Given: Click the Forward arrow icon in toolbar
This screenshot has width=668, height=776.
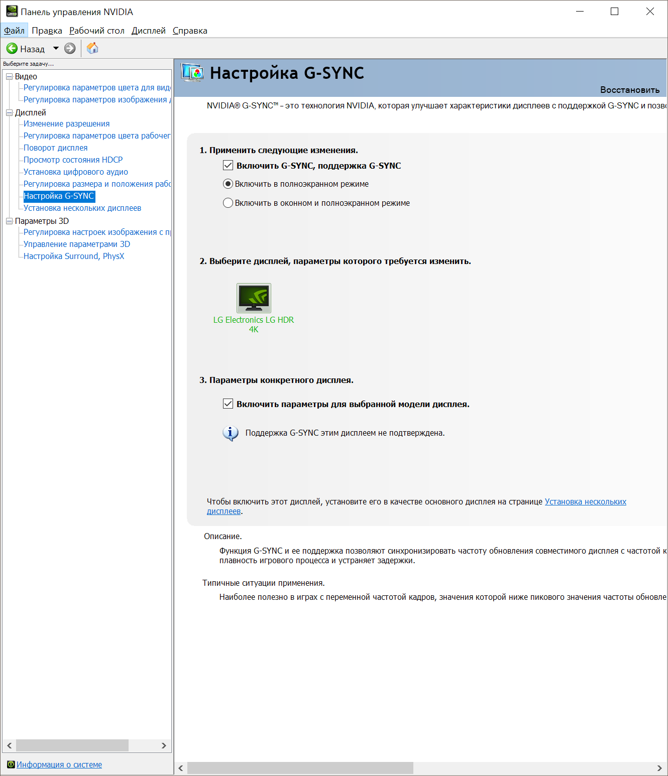Looking at the screenshot, I should coord(70,49).
